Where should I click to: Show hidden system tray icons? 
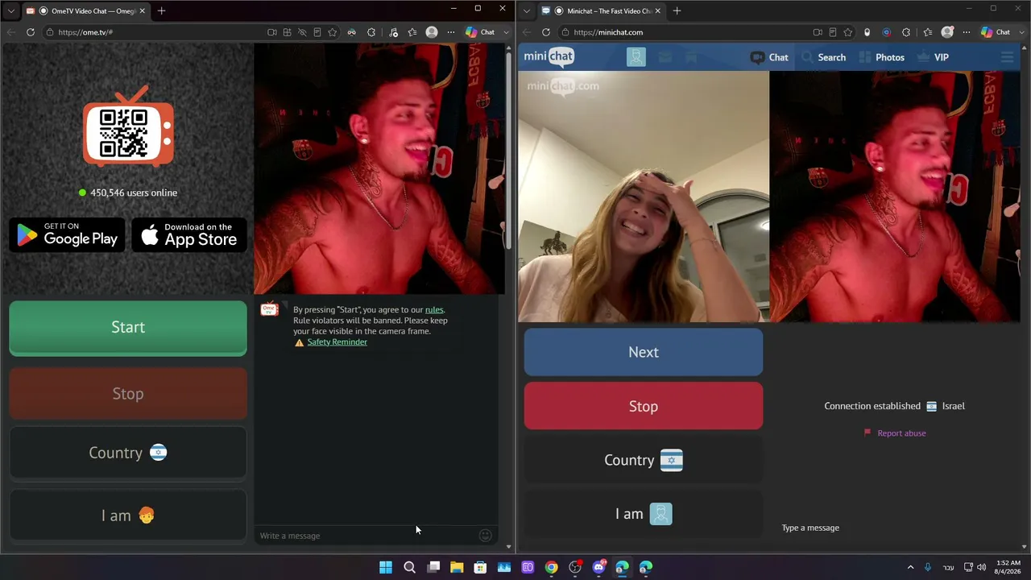pos(910,567)
